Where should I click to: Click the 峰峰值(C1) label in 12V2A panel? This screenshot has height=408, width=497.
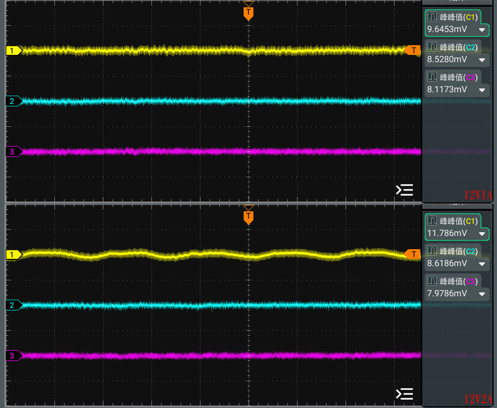(459, 221)
